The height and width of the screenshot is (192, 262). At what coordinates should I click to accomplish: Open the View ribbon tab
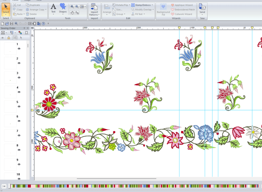[39, 1]
